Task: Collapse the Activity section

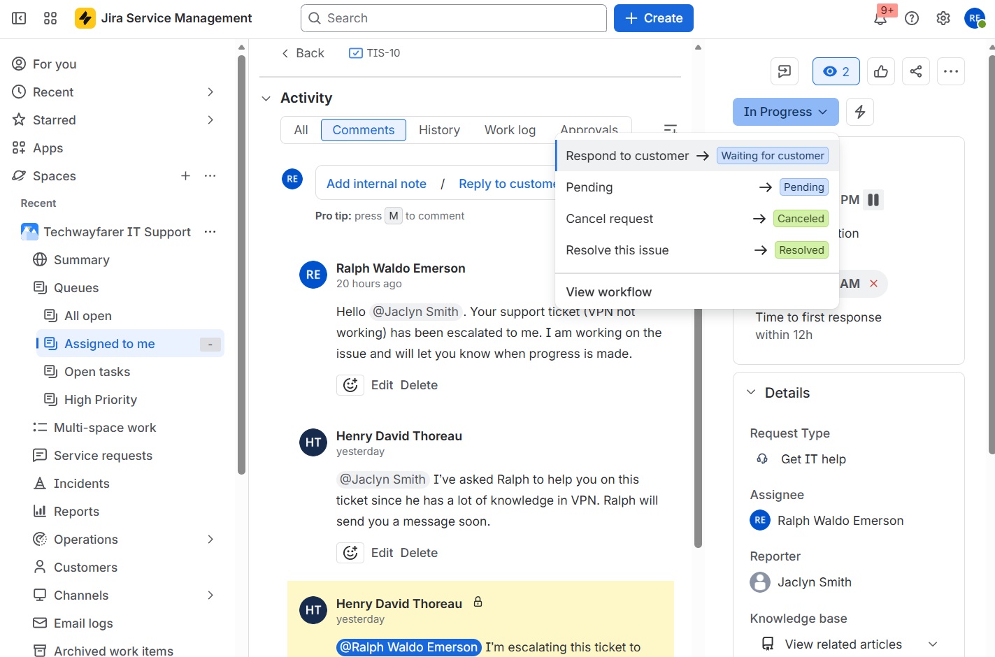Action: click(x=266, y=99)
